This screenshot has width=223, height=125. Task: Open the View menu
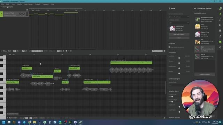coord(13,4)
